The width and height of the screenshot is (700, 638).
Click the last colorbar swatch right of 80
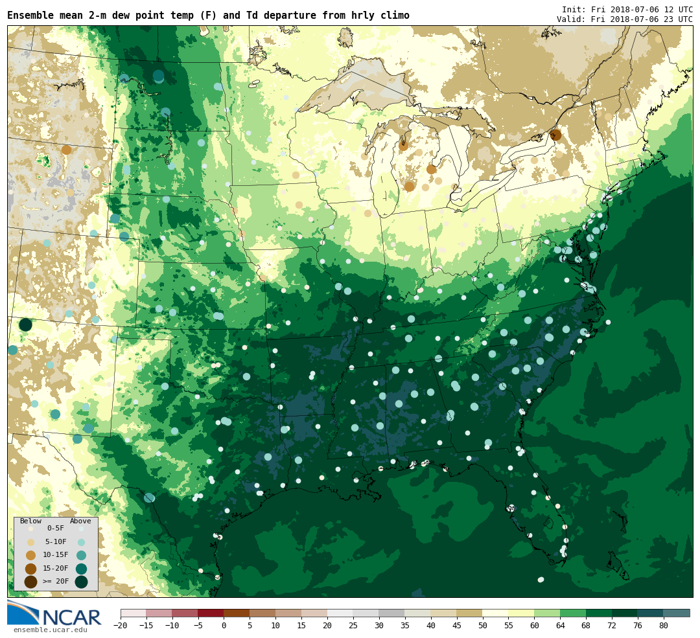677,613
